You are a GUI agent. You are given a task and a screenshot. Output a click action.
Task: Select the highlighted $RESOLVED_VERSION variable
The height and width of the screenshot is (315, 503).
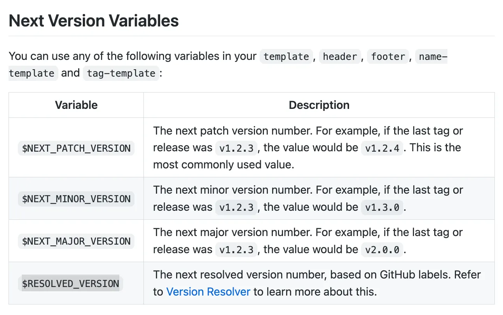tap(70, 283)
